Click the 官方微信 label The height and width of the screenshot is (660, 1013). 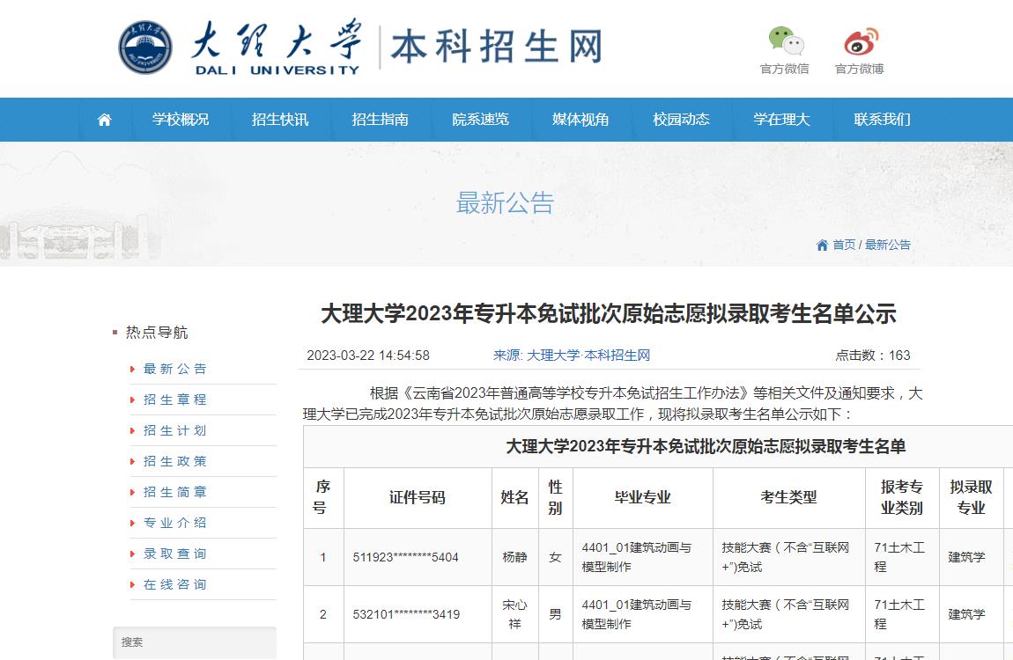tap(785, 69)
